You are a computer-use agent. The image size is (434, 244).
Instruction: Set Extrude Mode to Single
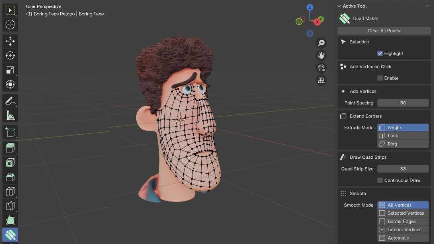click(x=403, y=128)
